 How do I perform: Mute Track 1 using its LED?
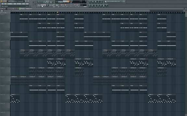pyautogui.click(x=9, y=22)
